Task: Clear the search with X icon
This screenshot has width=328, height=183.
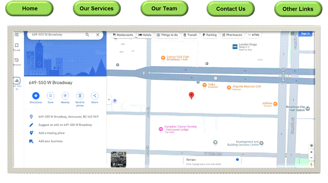Action: (x=98, y=35)
